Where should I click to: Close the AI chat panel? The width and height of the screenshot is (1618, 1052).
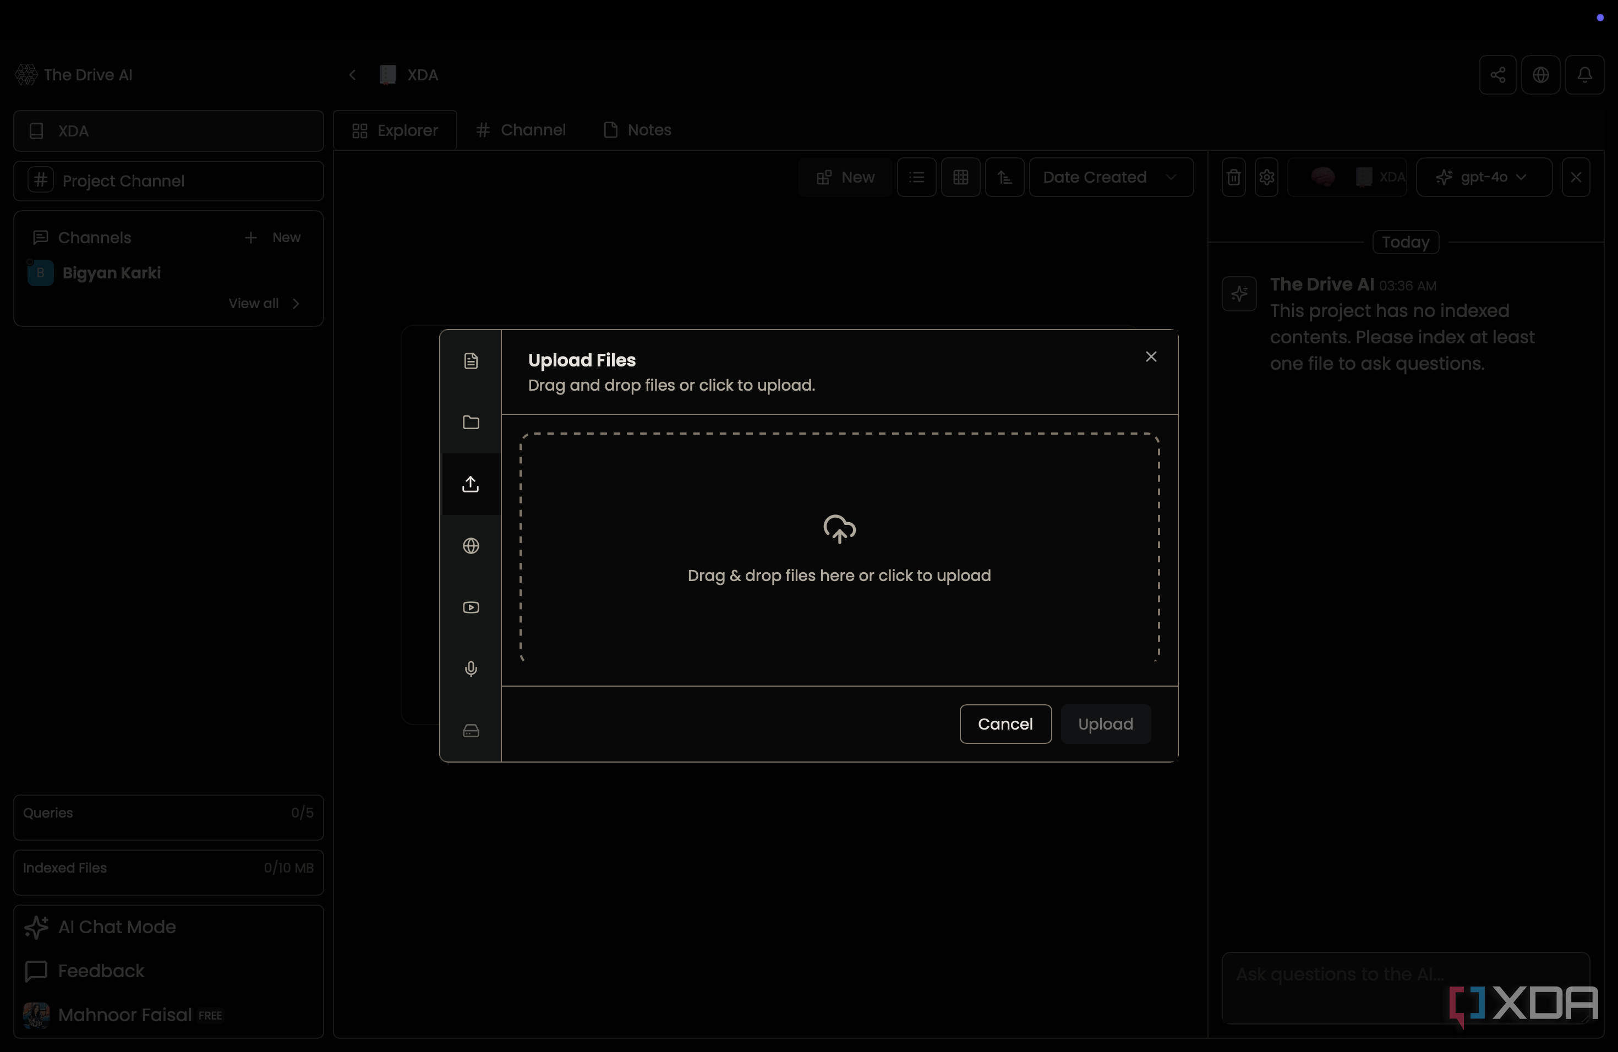pos(1576,177)
